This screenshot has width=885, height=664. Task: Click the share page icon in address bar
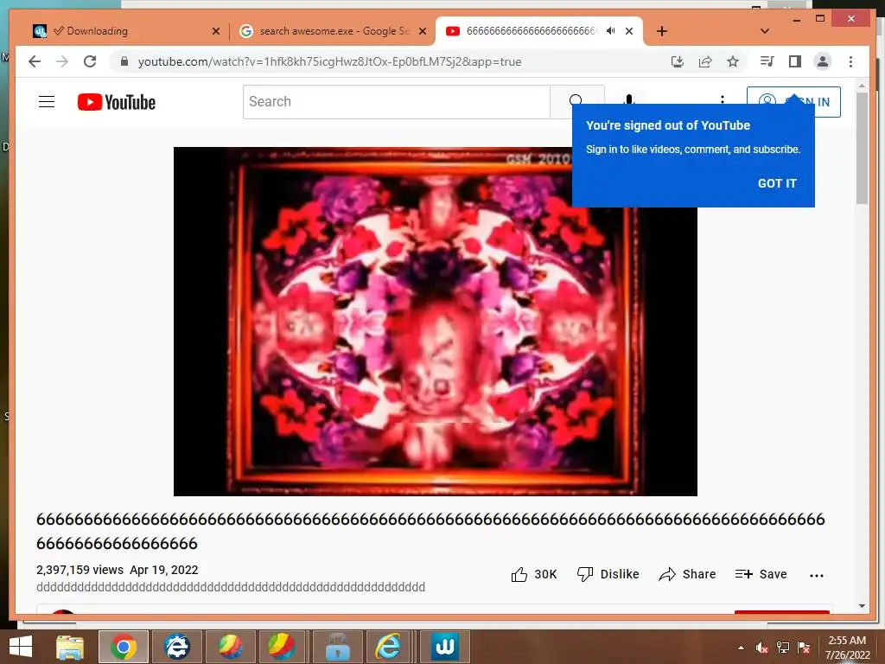click(705, 61)
